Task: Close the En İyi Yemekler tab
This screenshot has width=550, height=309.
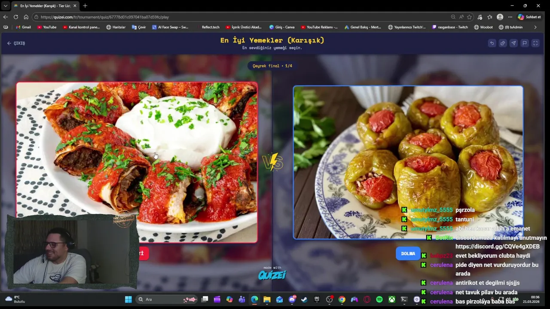Action: tap(75, 6)
